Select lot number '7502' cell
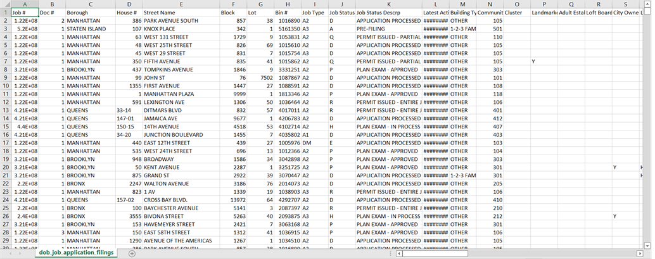Screen dimensions: 655x259 [260, 78]
